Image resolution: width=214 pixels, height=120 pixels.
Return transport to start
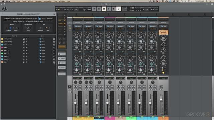(94, 9)
